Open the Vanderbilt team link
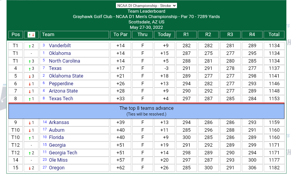Screen dimensions: 291x177 click(60, 46)
